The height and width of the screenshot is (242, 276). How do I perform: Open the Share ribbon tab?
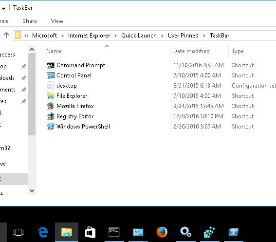30,21
